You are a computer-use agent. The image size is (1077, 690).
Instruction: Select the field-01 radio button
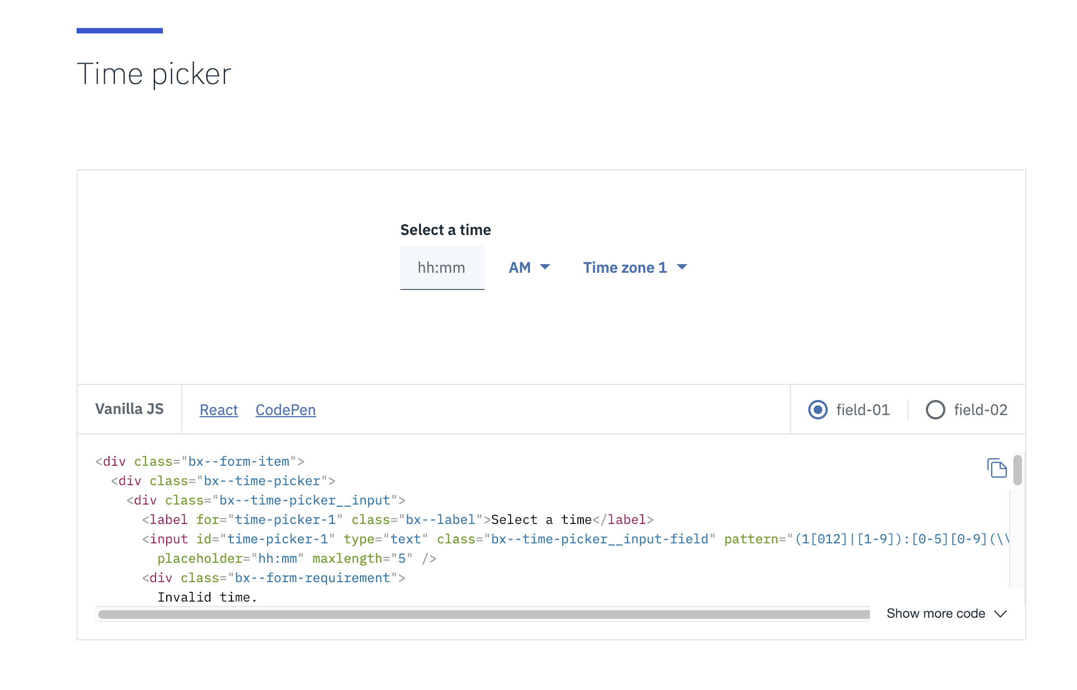[x=817, y=410]
